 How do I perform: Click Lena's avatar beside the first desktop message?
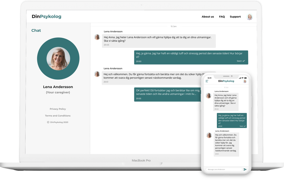coord(97,37)
